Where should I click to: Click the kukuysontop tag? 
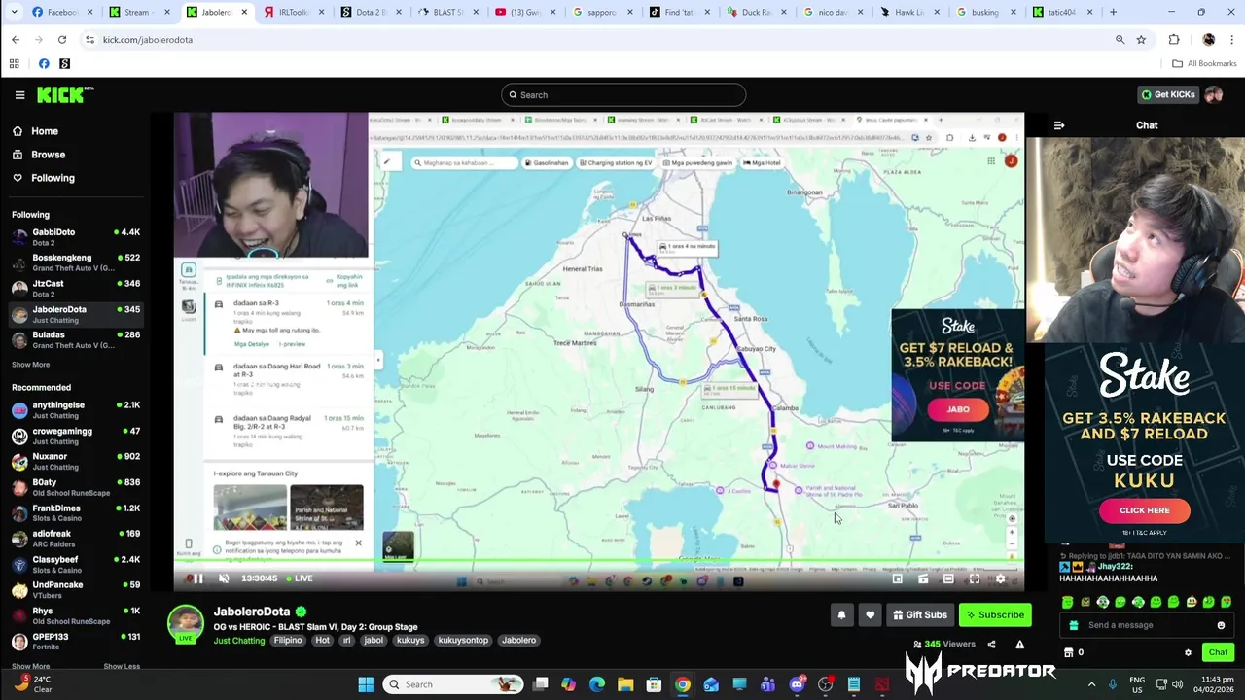click(x=463, y=641)
